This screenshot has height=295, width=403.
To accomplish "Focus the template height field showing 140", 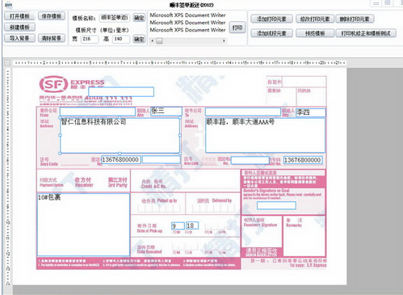I will [120, 39].
